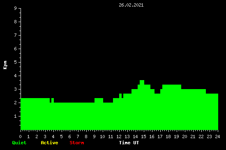Image resolution: width=226 pixels, height=150 pixels.
Task: Click the value 3 on Kp axis
Action: point(16,89)
